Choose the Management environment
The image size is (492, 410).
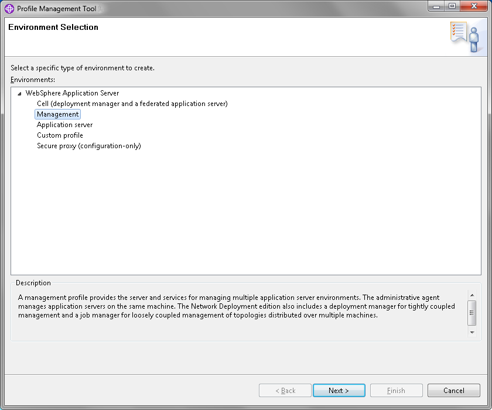[x=58, y=114]
